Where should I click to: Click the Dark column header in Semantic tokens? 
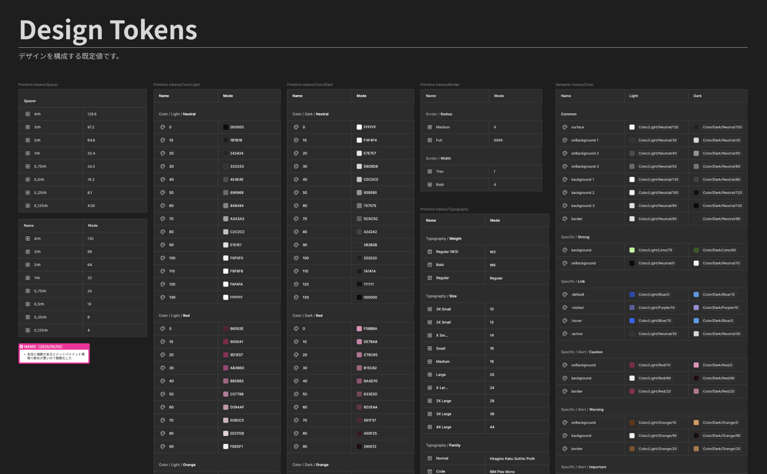[x=697, y=96]
